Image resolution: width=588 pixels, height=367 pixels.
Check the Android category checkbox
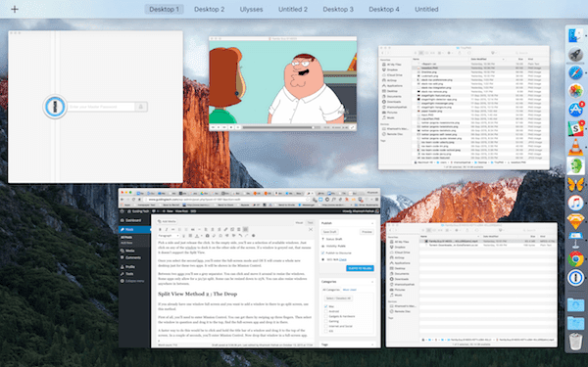click(x=325, y=311)
